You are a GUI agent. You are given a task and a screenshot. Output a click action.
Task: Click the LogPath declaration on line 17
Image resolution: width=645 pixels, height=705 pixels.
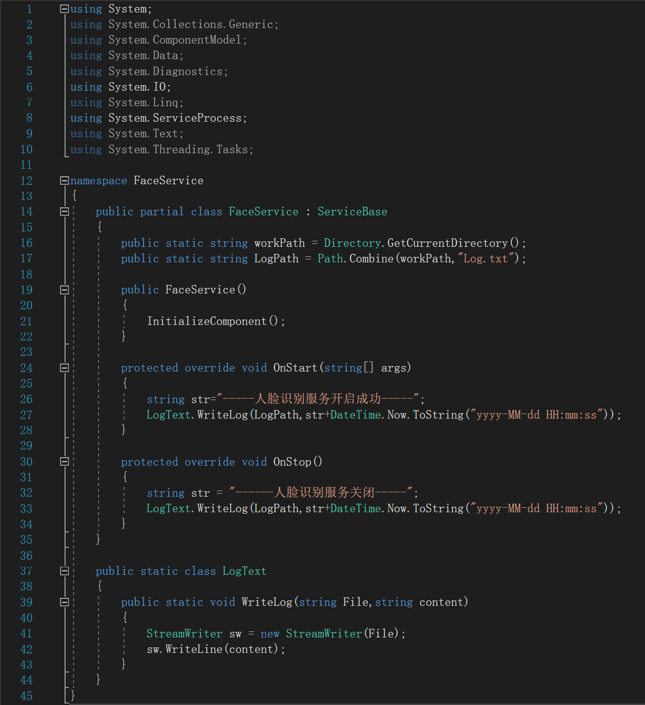[276, 258]
